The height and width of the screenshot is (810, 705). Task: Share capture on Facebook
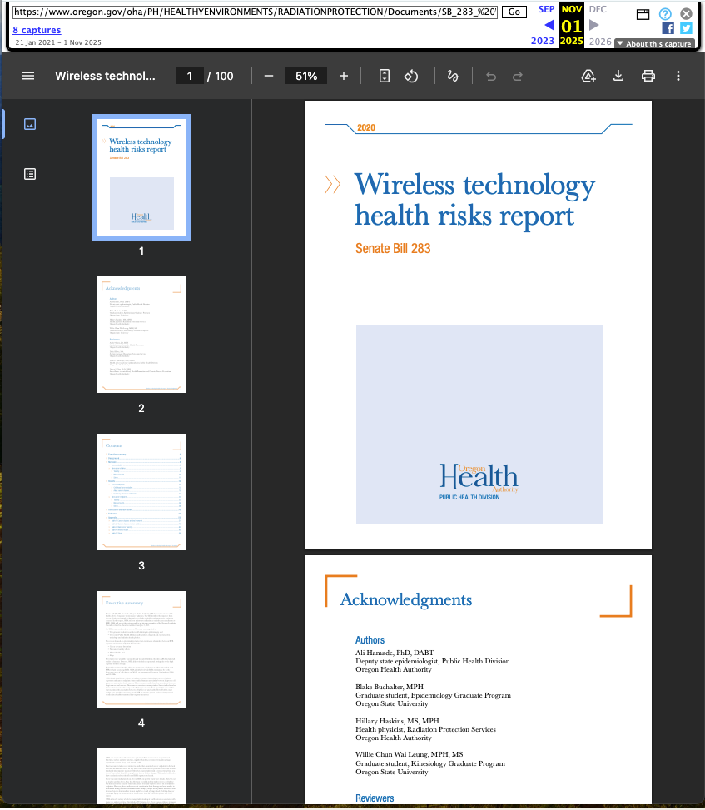click(x=668, y=28)
